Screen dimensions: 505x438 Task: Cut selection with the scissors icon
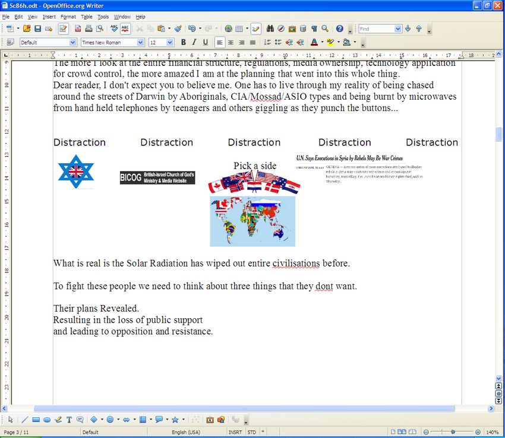pyautogui.click(x=140, y=28)
